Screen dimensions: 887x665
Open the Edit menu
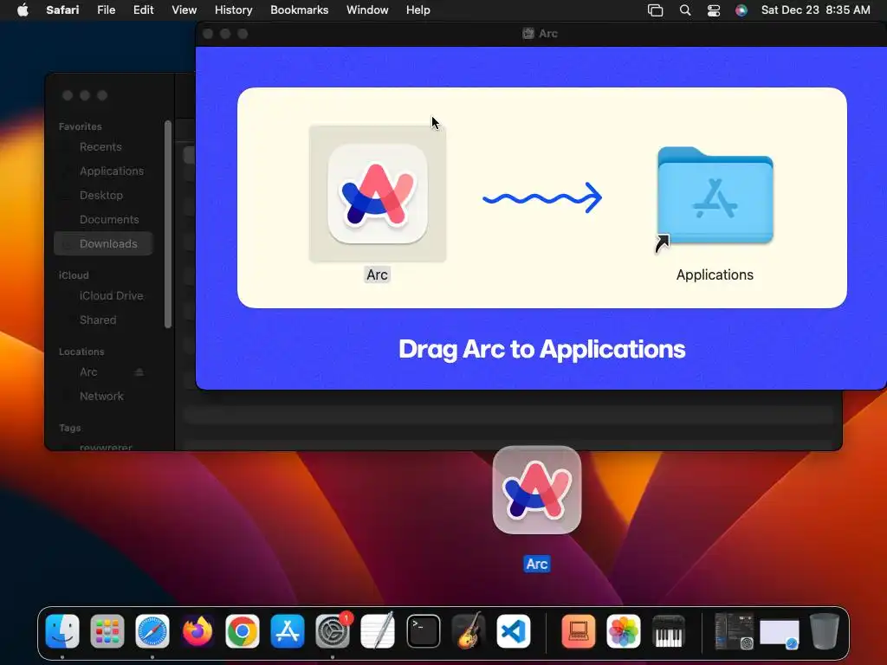(143, 10)
